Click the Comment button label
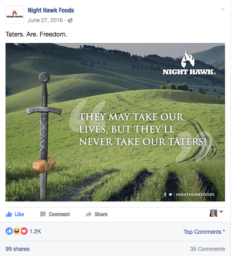Screen dimensions: 231x256 (x=59, y=214)
